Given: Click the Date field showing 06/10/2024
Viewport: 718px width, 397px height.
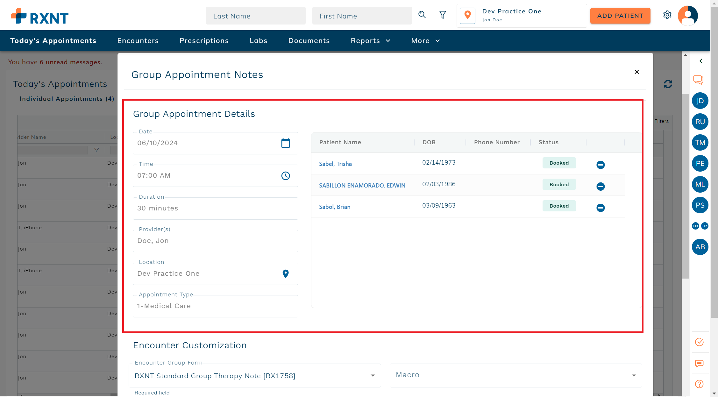Looking at the screenshot, I should 215,143.
